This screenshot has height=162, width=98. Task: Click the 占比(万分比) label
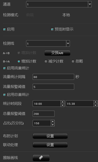(13, 123)
